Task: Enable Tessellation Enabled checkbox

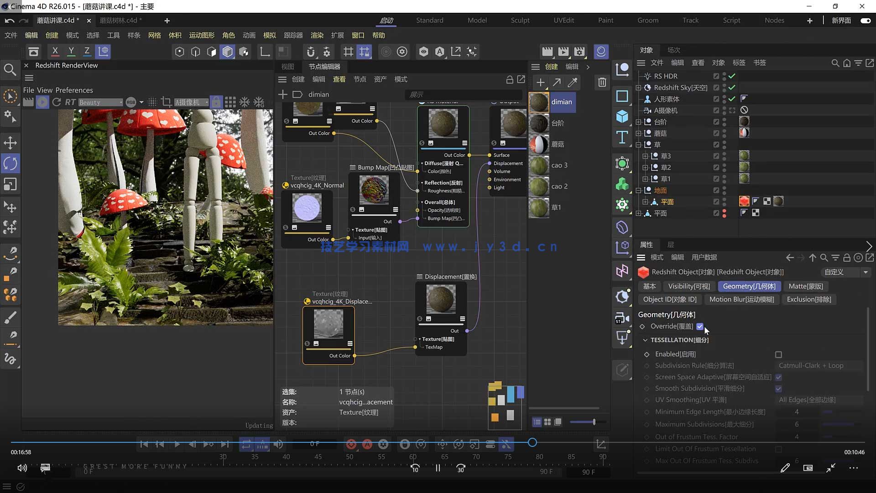Action: coord(778,355)
